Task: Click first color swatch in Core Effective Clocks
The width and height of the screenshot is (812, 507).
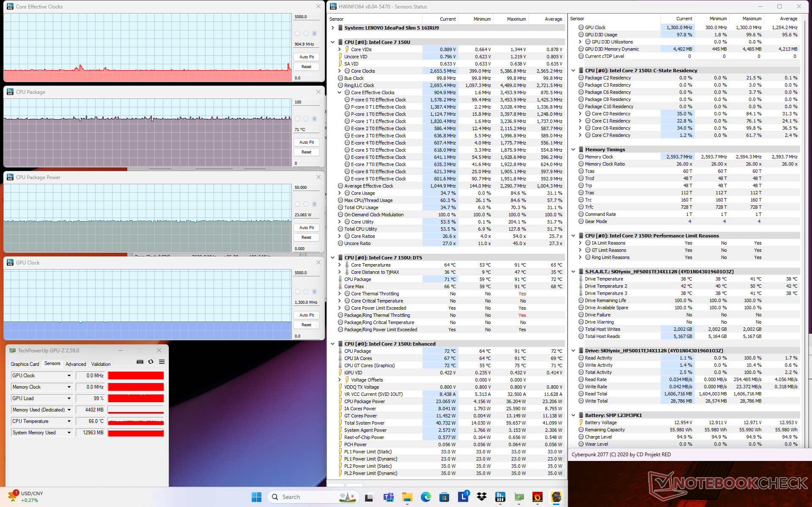Action: (297, 33)
